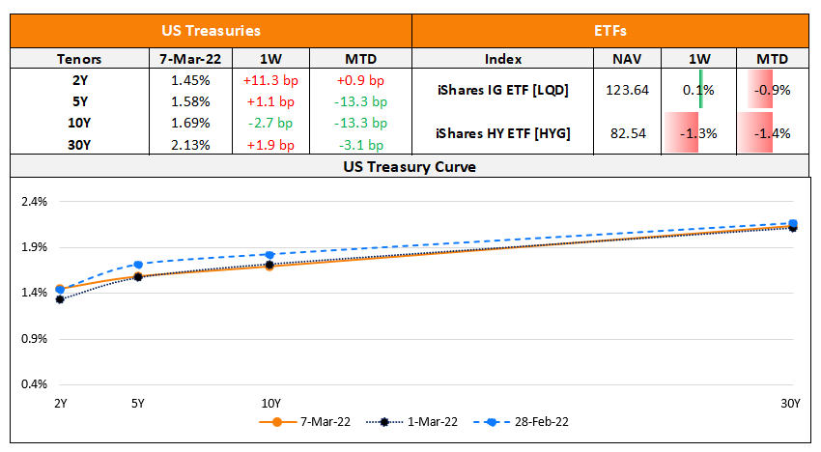Select the 2Y 1W change cell
The width and height of the screenshot is (821, 452).
tap(275, 80)
